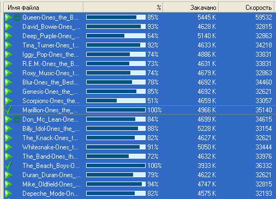Click the green play arrow beside Queen-Ones_the_B
Screen dimensions: 276x199
click(x=9, y=17)
